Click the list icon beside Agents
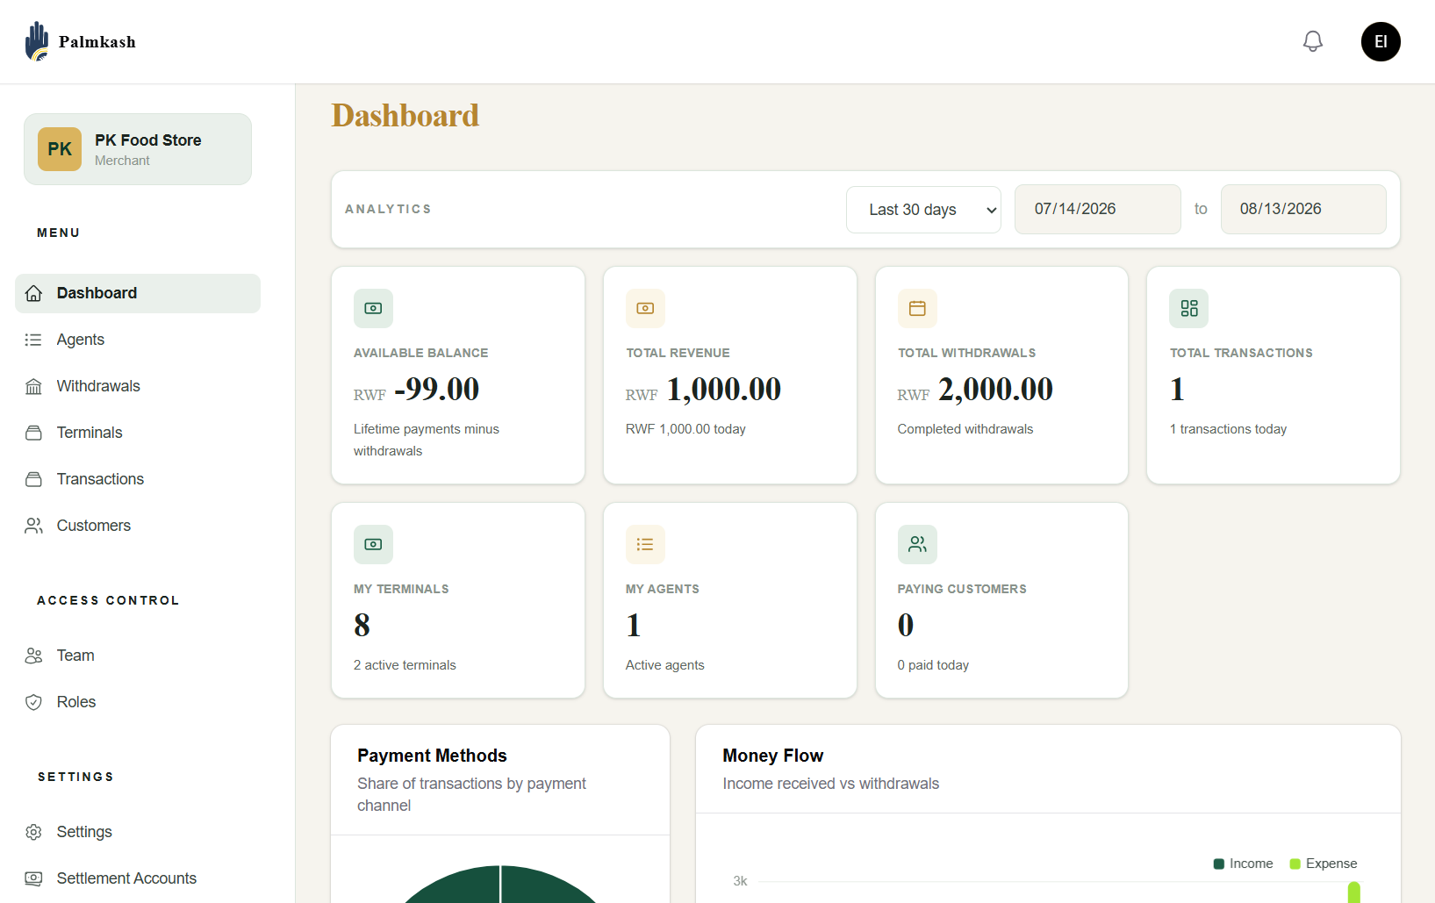Viewport: 1435px width, 903px height. point(33,340)
